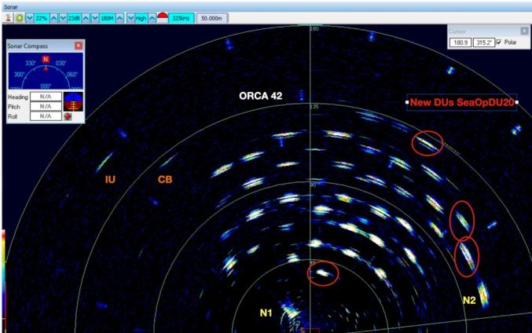This screenshot has width=532, height=333.
Task: Click the 135 range ring label
Action: (314, 107)
